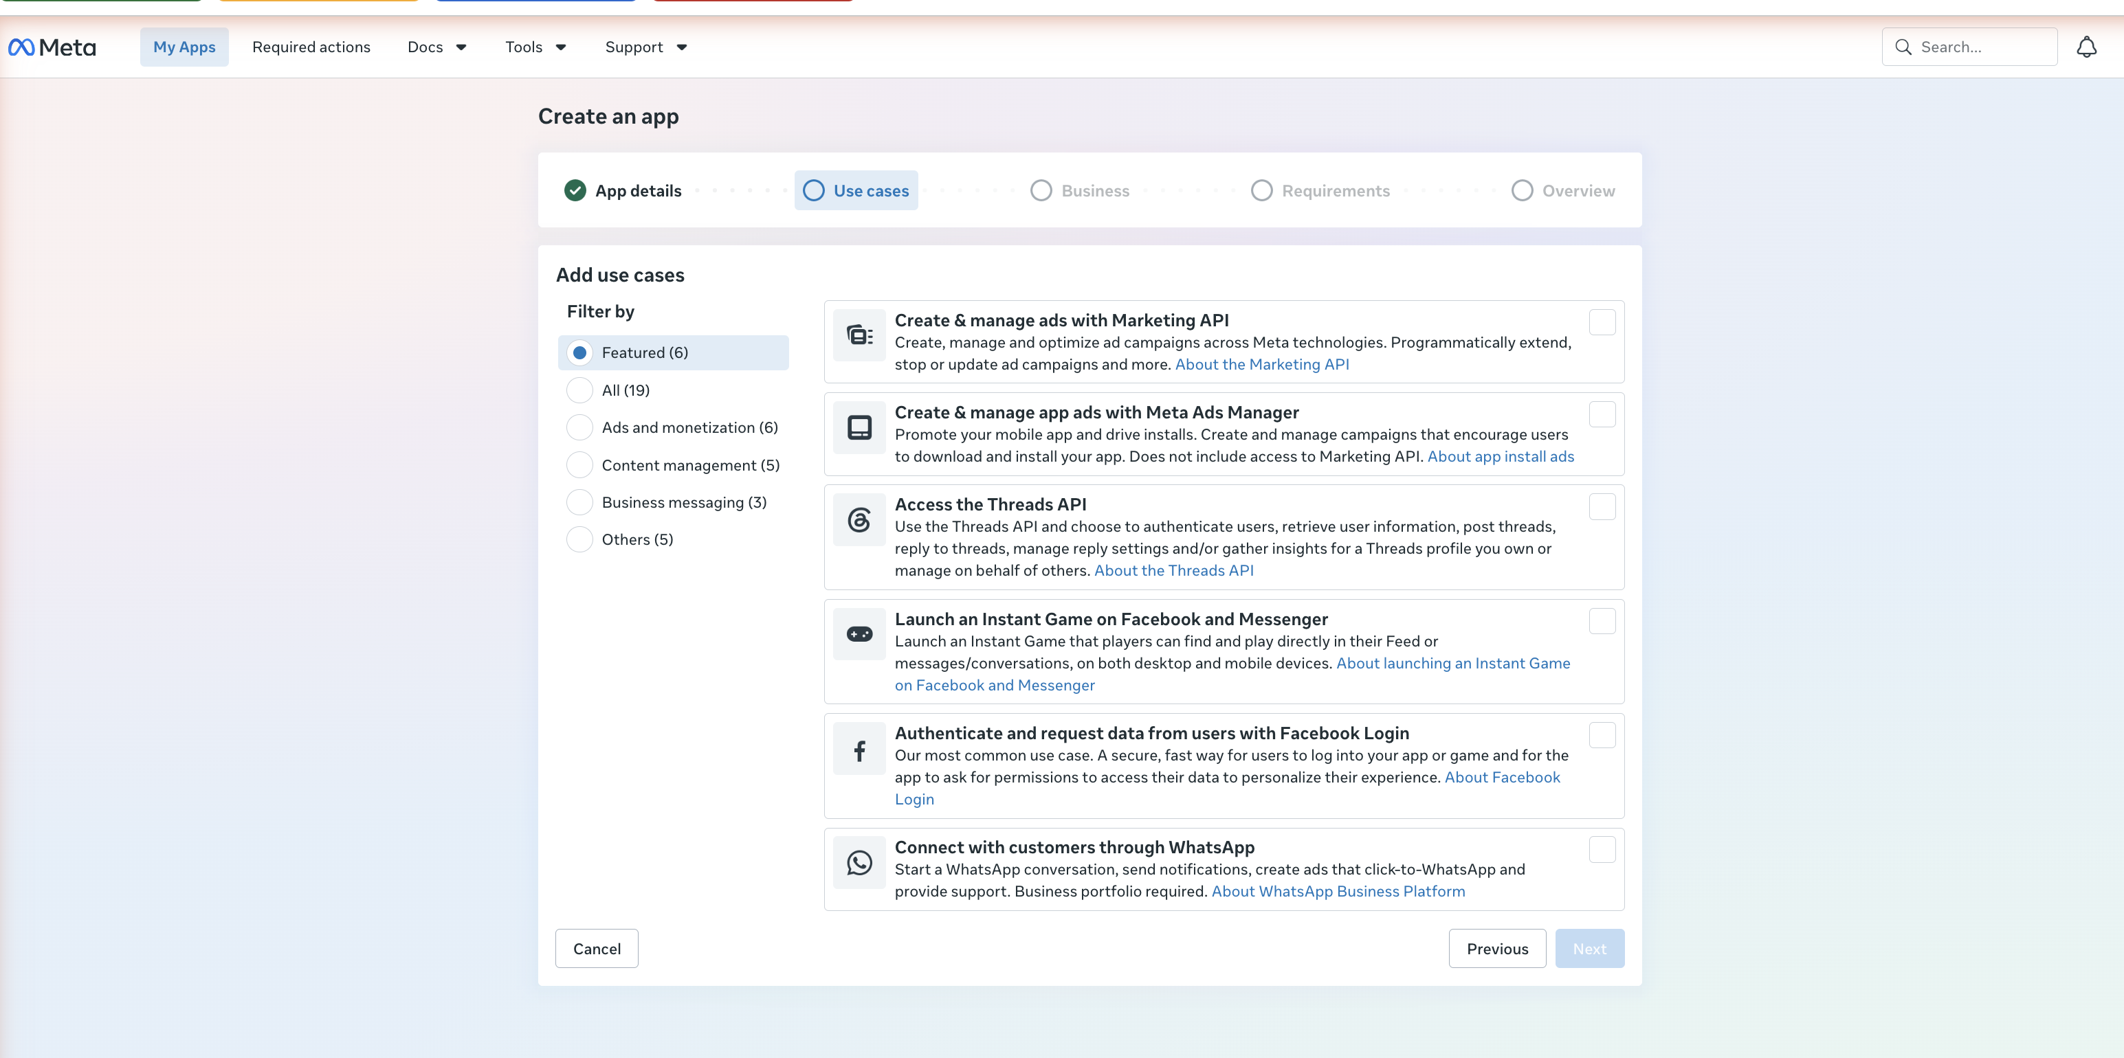
Task: Expand the Tools dropdown menu
Action: (535, 47)
